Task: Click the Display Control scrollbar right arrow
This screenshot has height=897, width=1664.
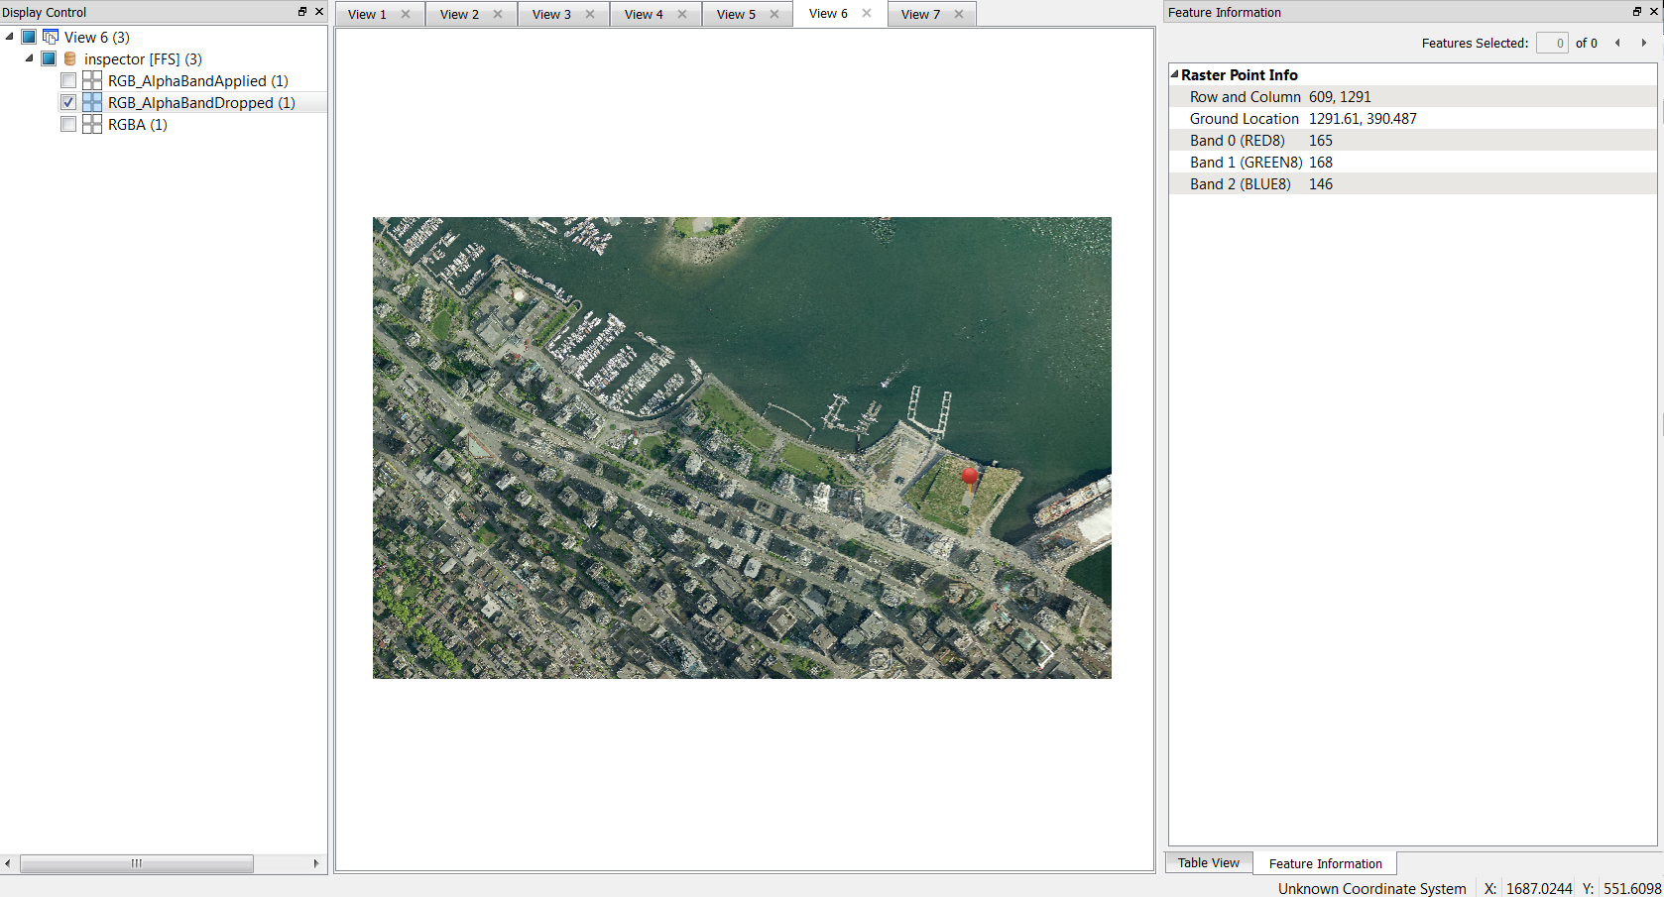Action: tap(316, 863)
